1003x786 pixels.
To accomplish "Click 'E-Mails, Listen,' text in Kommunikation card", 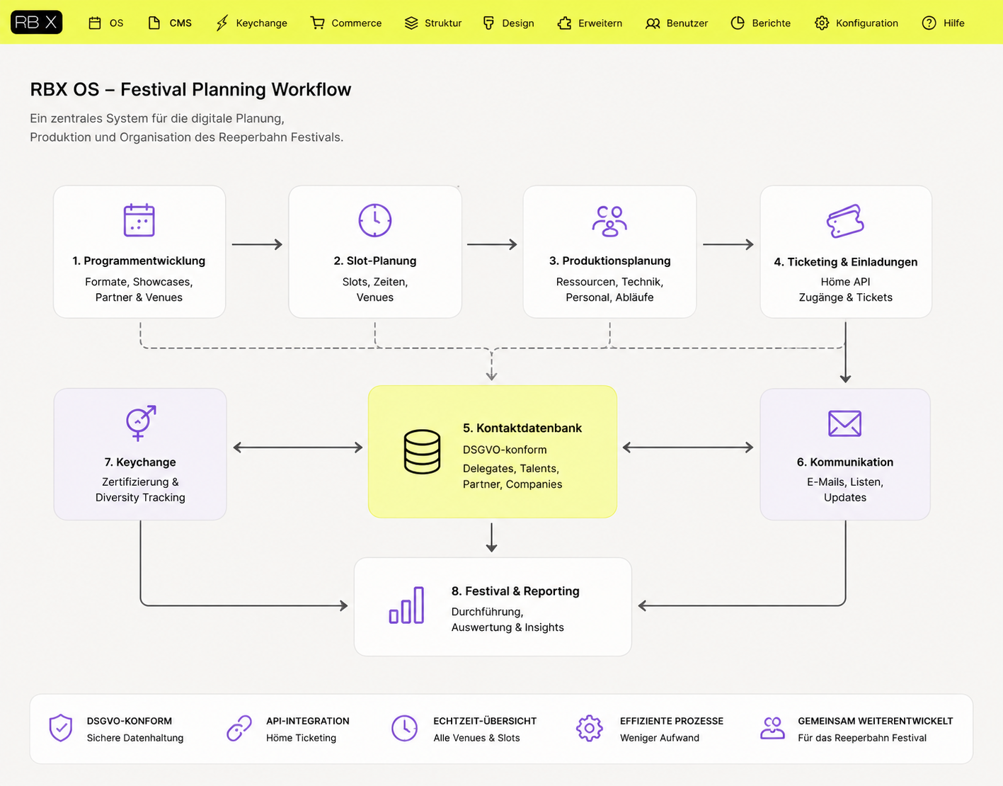I will coord(845,482).
